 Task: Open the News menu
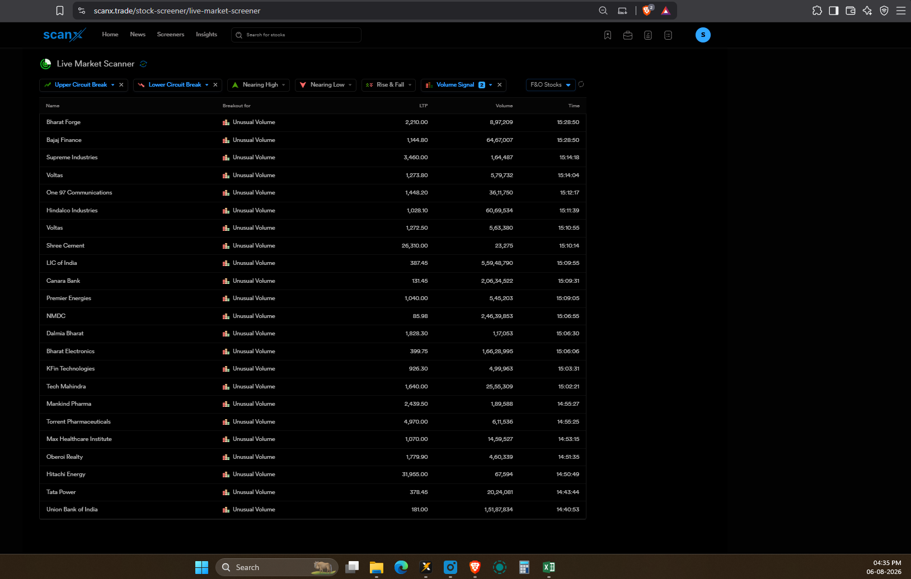tap(138, 35)
